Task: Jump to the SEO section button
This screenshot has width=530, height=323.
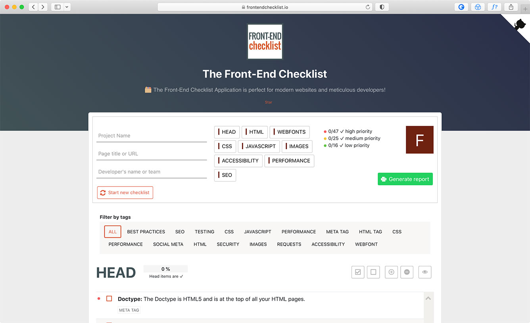Action: pos(225,175)
